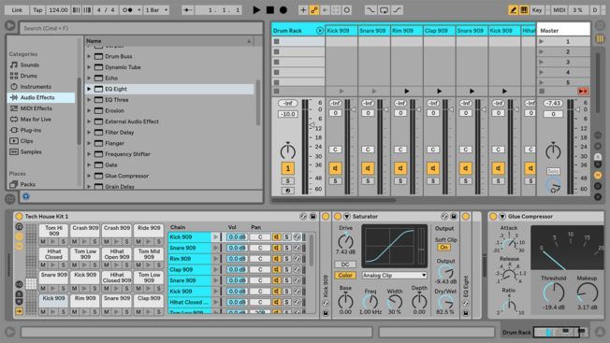Adjust Glue Compressor Threshold knob
610x343 pixels.
click(x=553, y=293)
